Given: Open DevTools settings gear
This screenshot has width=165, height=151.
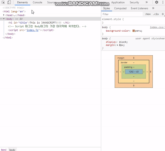Looking at the screenshot, I should click(x=156, y=2).
